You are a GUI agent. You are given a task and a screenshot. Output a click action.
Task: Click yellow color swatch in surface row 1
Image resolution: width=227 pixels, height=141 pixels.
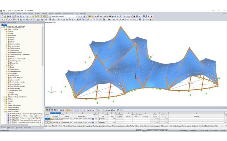click(51, 119)
